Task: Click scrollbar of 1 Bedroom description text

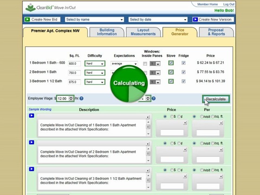Action: pyautogui.click(x=148, y=128)
